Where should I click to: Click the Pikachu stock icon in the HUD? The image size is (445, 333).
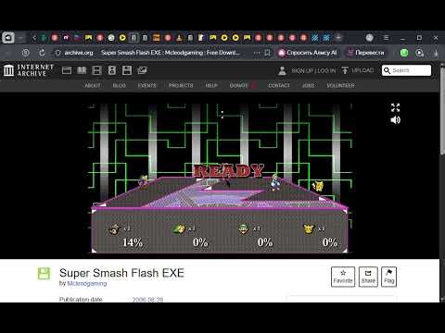click(x=309, y=229)
